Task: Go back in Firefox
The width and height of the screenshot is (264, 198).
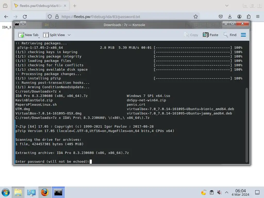Action: (x=6, y=17)
